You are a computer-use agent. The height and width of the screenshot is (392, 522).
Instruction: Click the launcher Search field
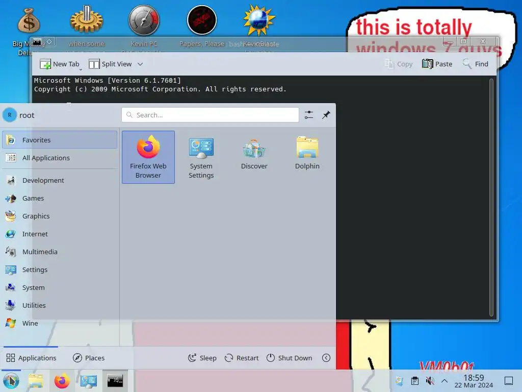tap(210, 115)
